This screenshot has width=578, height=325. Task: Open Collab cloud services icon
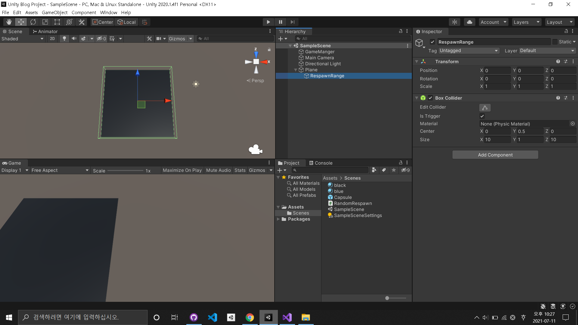pos(469,22)
